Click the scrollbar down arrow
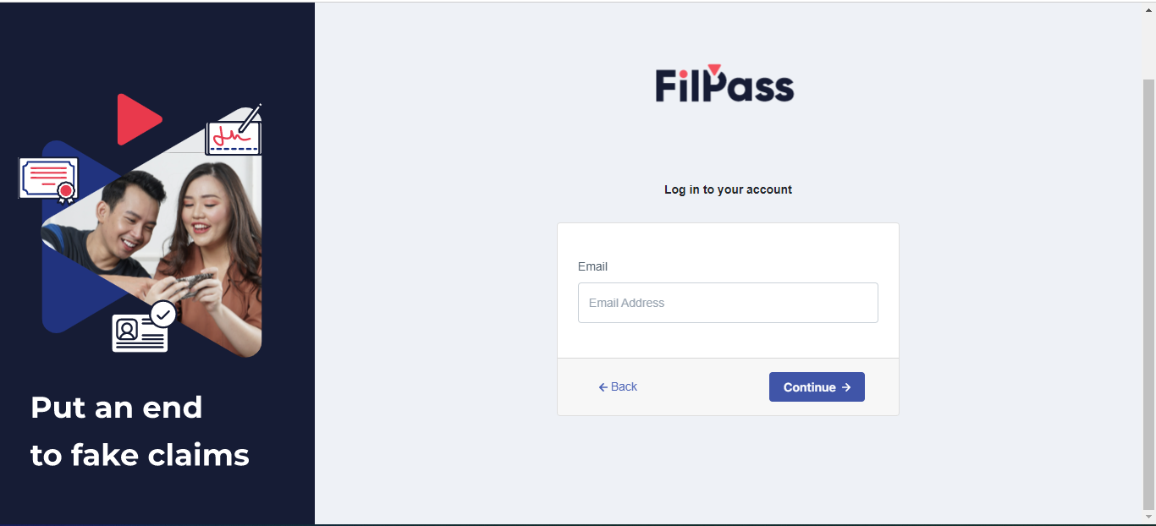The width and height of the screenshot is (1156, 526). coord(1148,518)
